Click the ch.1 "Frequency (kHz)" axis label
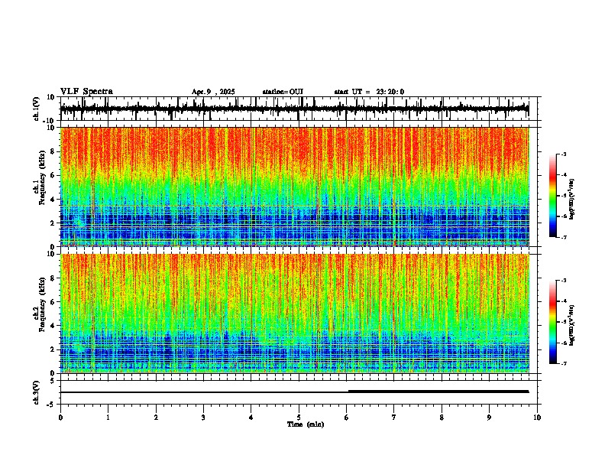605x468 pixels. pyautogui.click(x=42, y=177)
